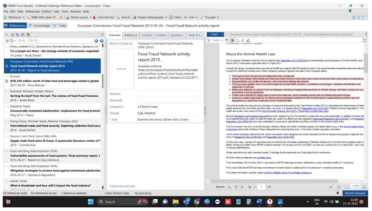Choose the rectangular snapshot selection tool
This screenshot has width=372, height=211.
tap(237, 40)
